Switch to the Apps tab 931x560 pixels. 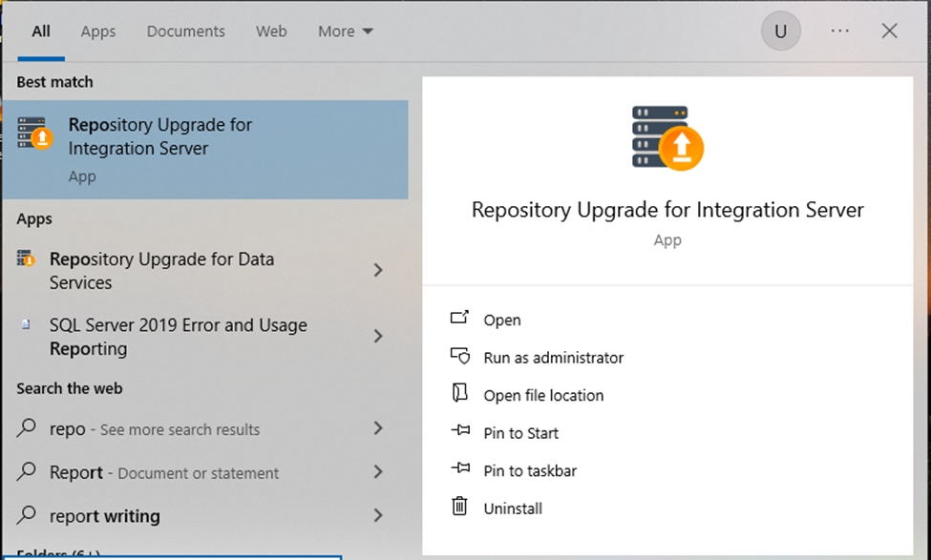coord(97,31)
